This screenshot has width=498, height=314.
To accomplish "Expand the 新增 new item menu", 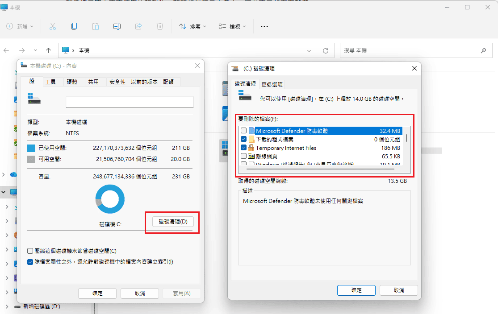I will pyautogui.click(x=20, y=26).
